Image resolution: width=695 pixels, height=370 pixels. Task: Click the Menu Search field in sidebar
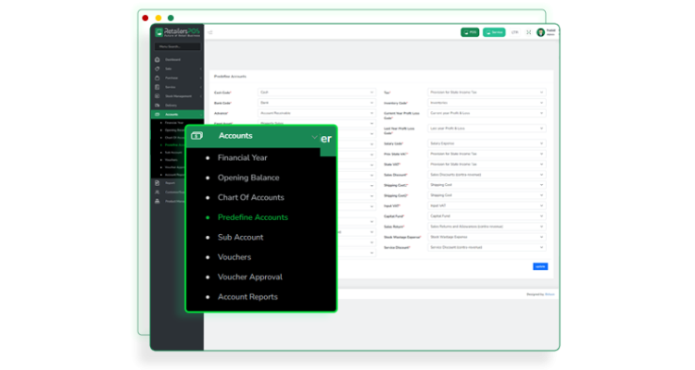coord(177,46)
